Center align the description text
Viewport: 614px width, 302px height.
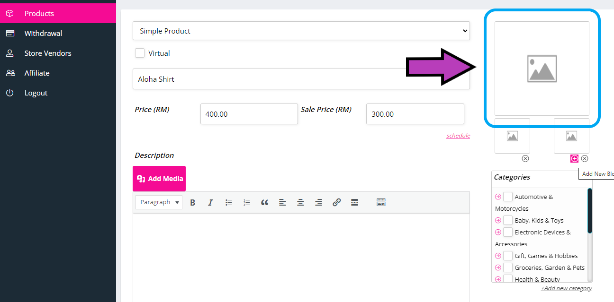tap(300, 202)
